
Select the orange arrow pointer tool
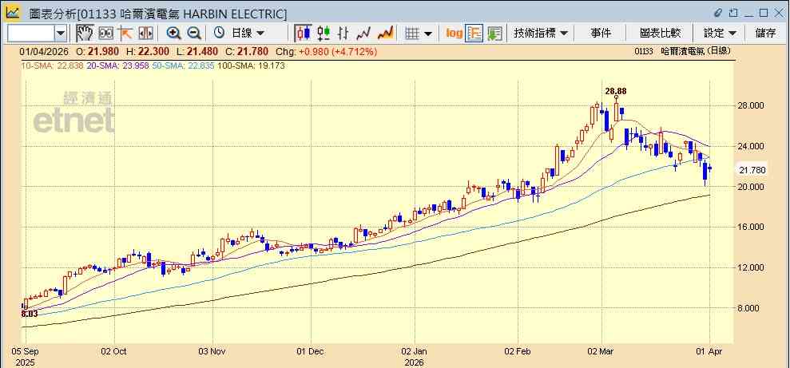coord(125,34)
